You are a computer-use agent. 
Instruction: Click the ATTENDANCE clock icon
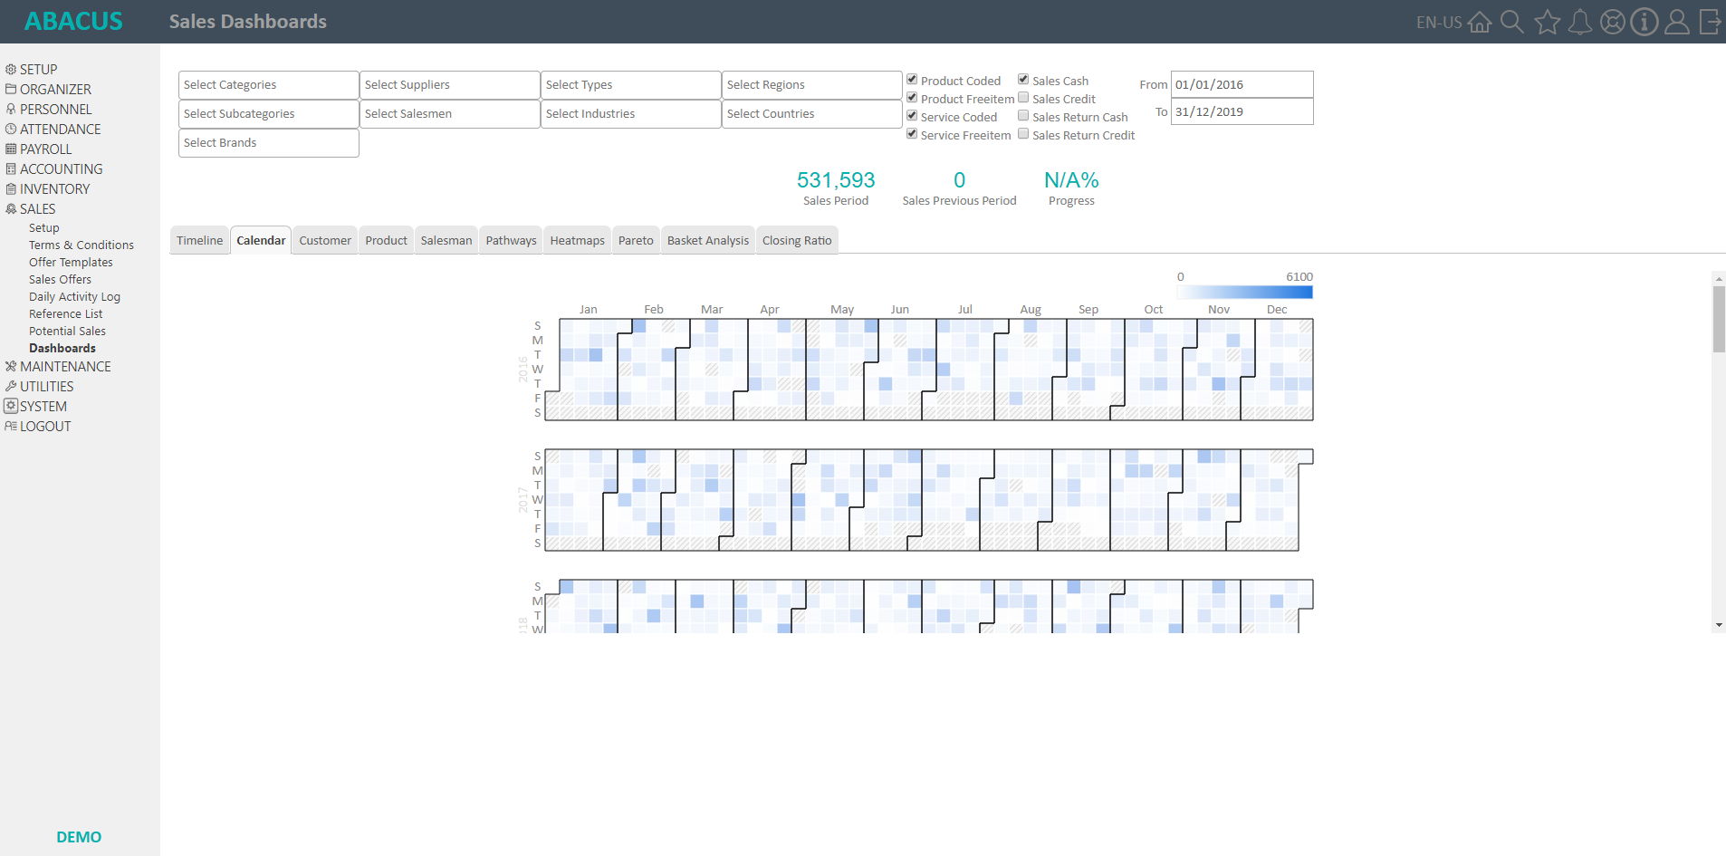[11, 129]
